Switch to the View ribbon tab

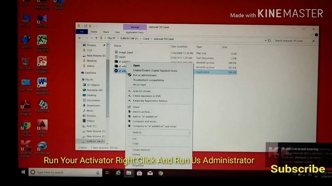(117, 32)
